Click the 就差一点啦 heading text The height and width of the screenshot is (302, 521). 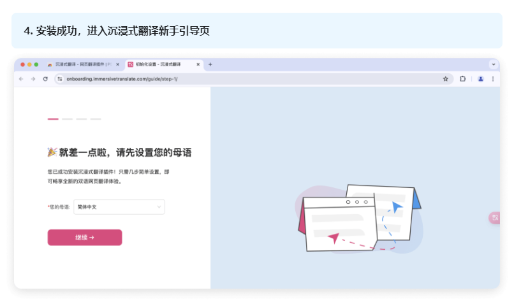(x=125, y=153)
